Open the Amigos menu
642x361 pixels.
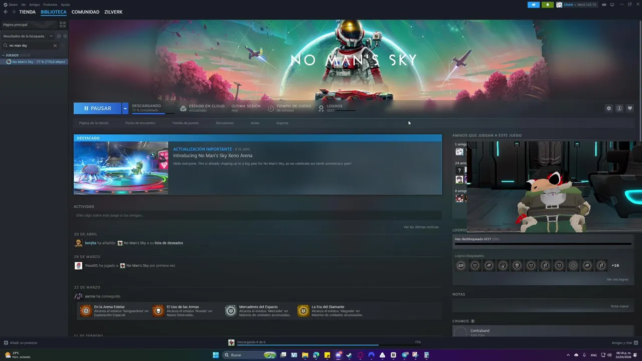click(x=35, y=5)
